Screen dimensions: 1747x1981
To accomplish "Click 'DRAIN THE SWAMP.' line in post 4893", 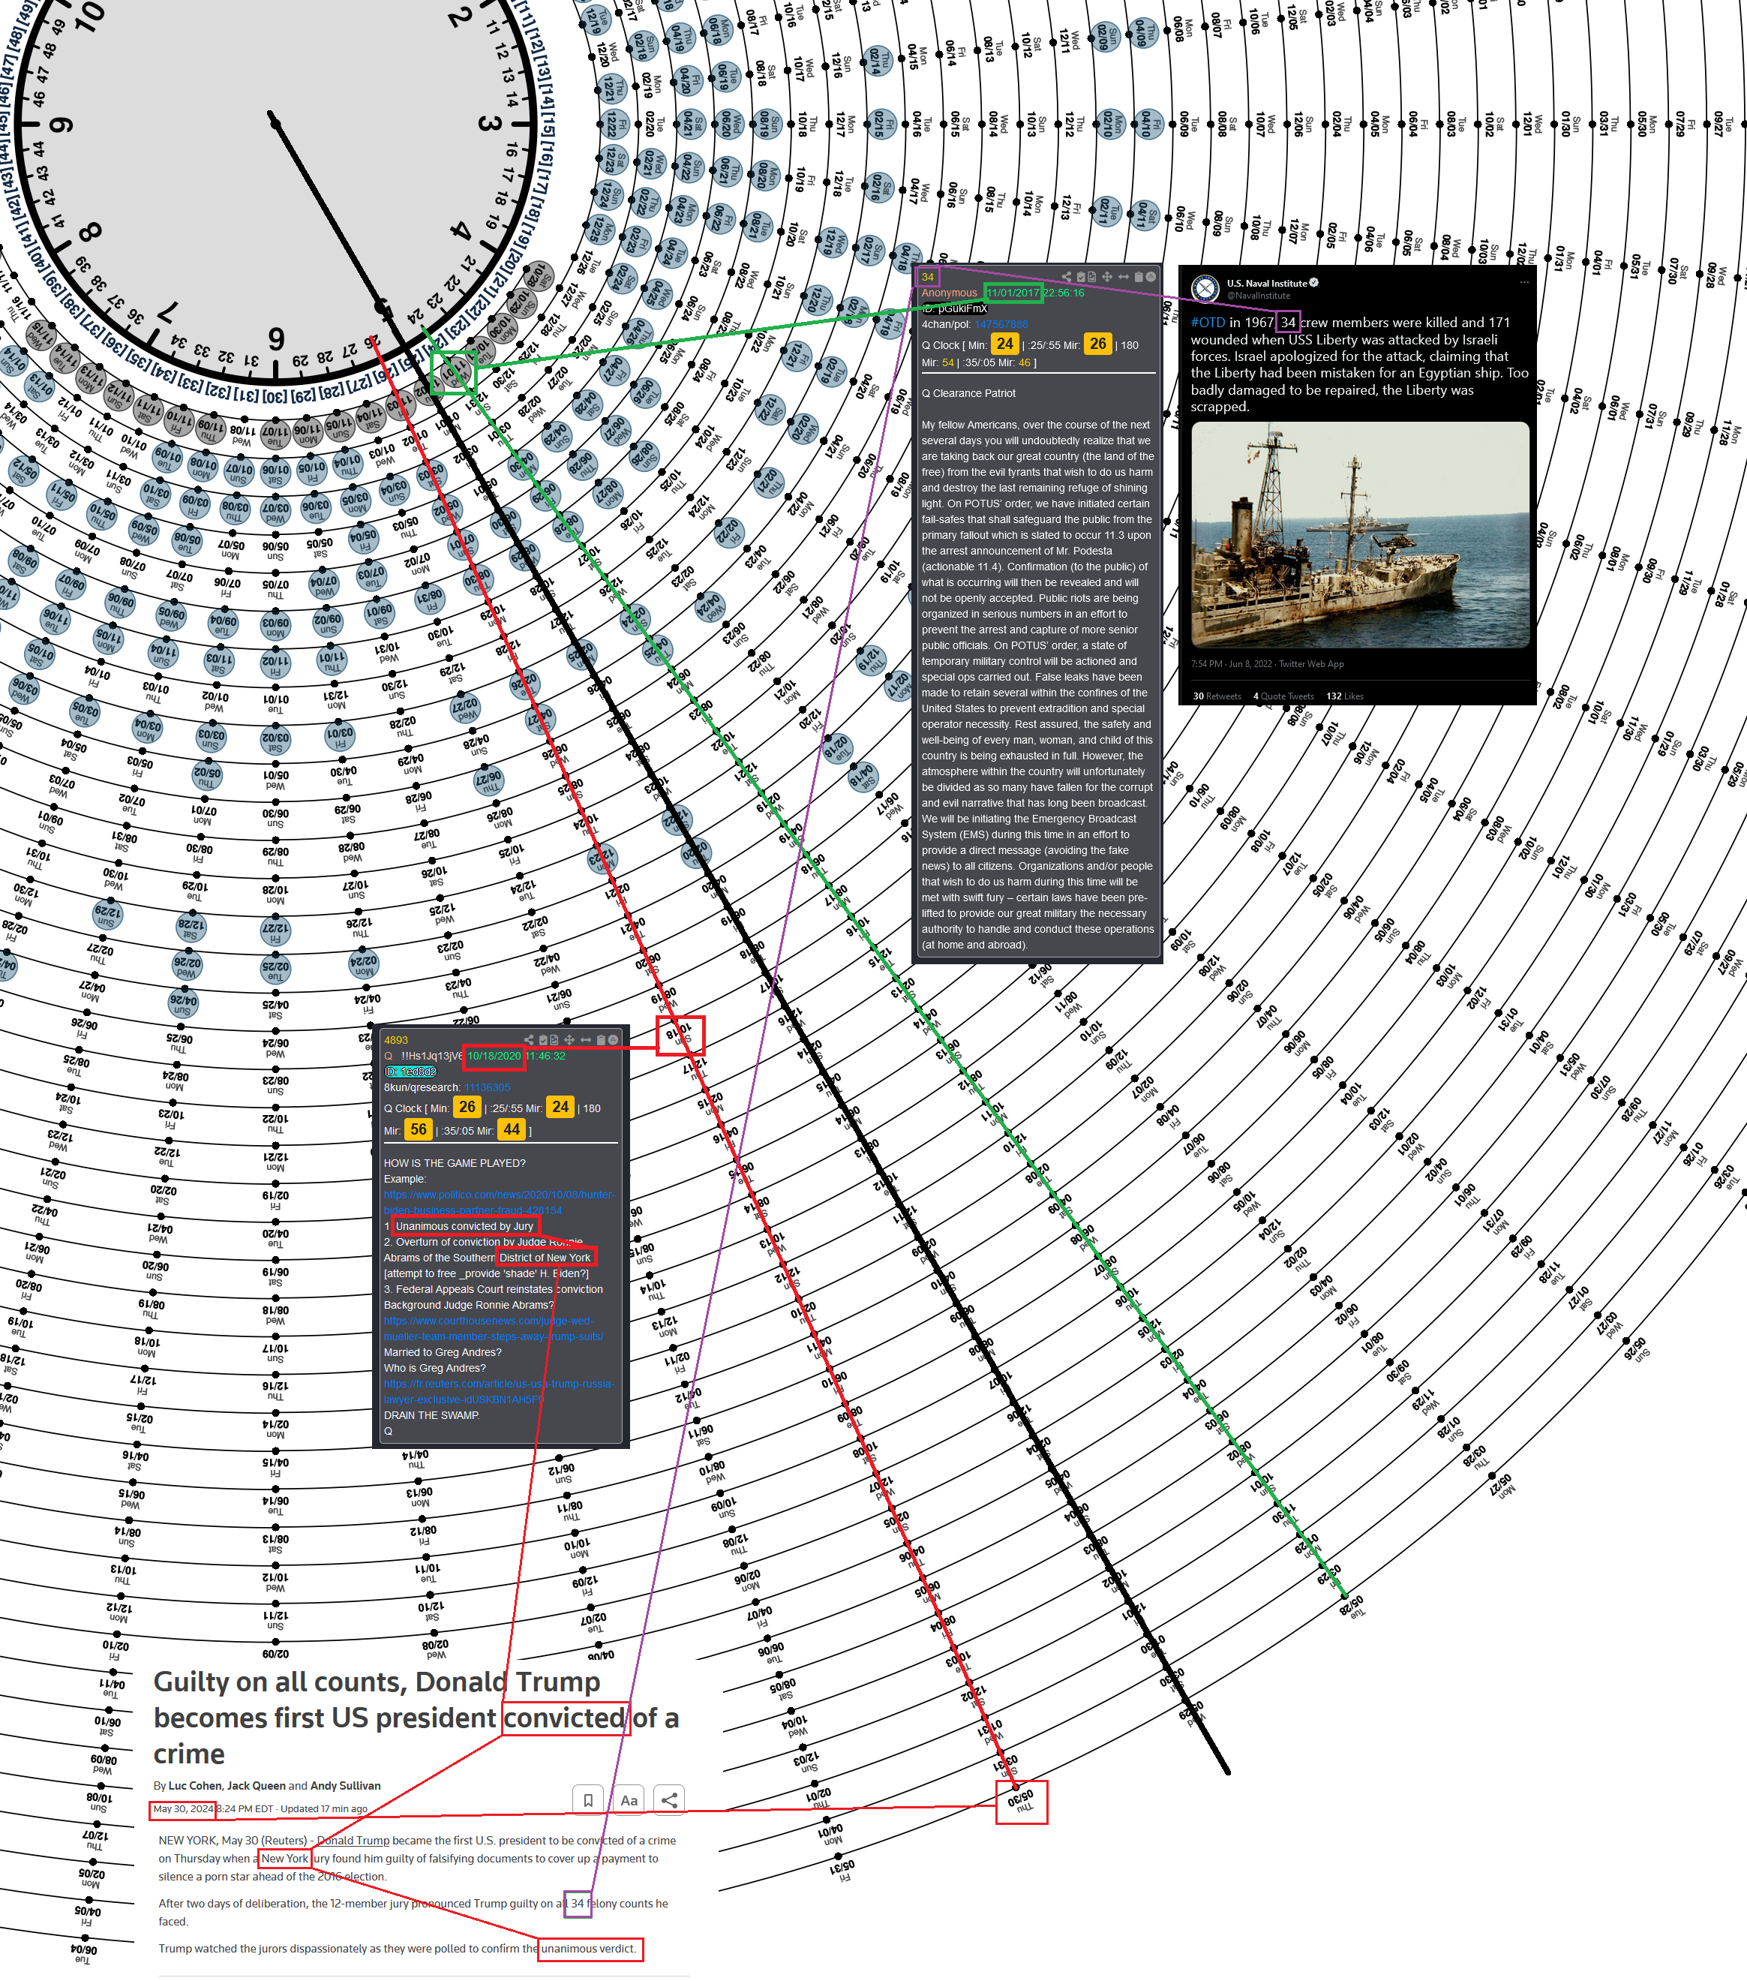I will click(432, 1416).
